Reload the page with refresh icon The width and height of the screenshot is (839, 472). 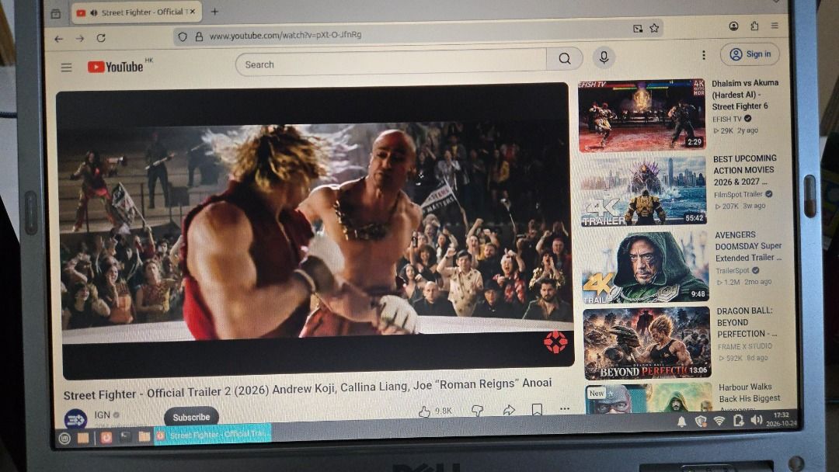coord(100,38)
